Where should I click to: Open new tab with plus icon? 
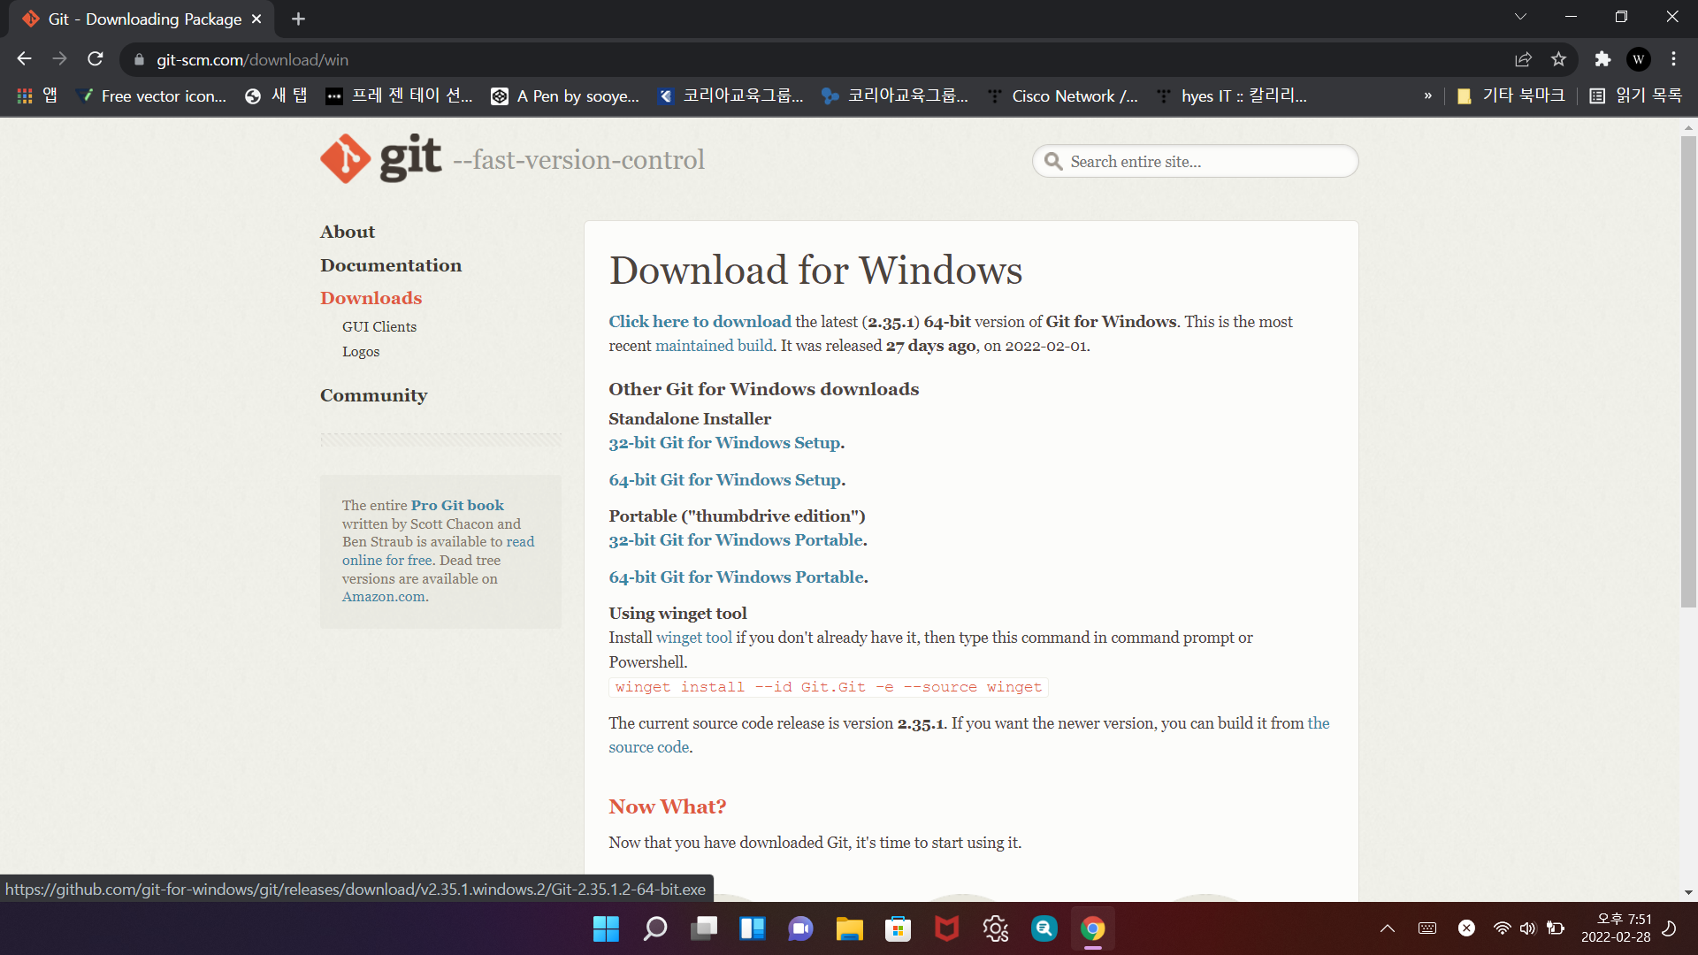click(298, 19)
